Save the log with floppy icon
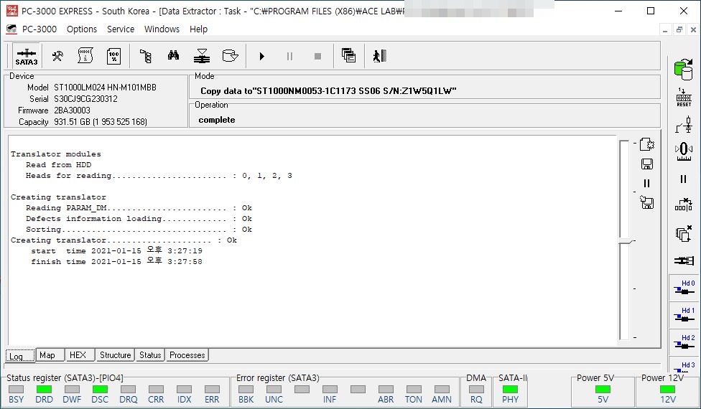701x409 pixels. point(647,164)
